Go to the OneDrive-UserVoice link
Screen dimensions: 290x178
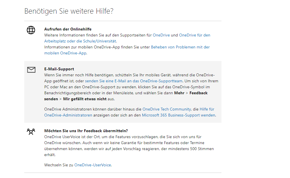click(x=93, y=165)
